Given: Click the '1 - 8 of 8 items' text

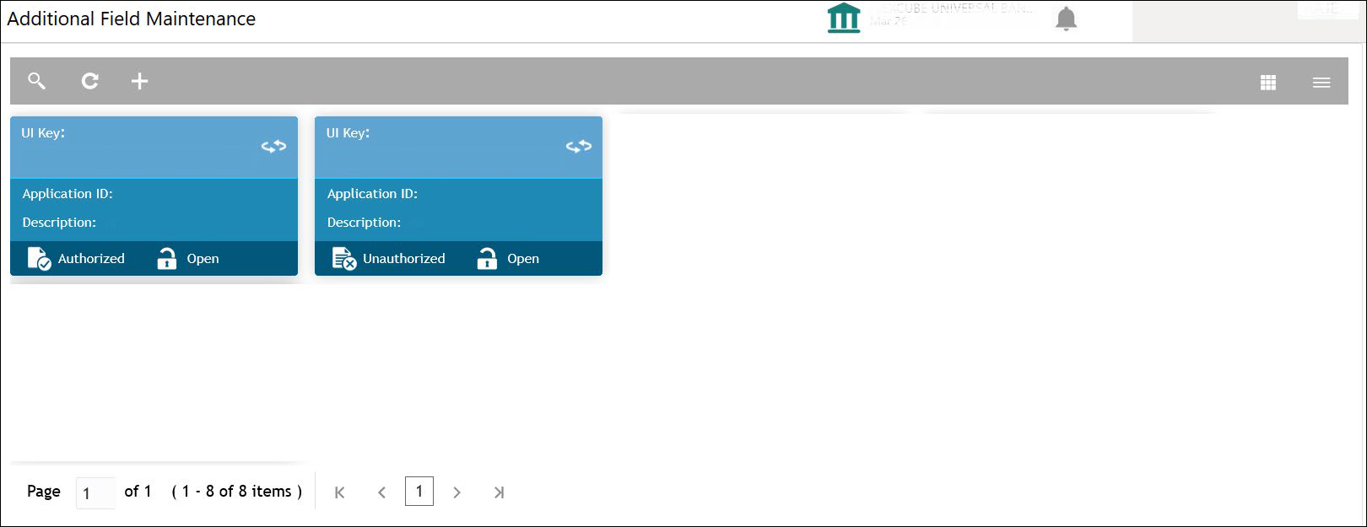Looking at the screenshot, I should point(236,492).
